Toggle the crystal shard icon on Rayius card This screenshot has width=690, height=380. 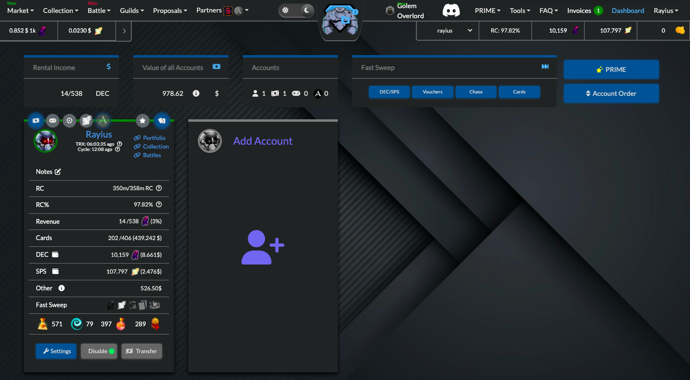[86, 120]
